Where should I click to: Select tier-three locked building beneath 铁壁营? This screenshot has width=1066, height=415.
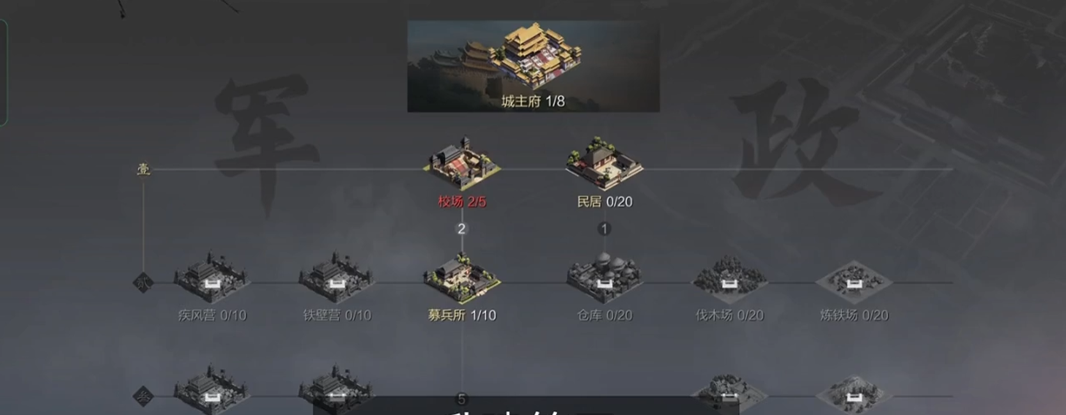[336, 389]
